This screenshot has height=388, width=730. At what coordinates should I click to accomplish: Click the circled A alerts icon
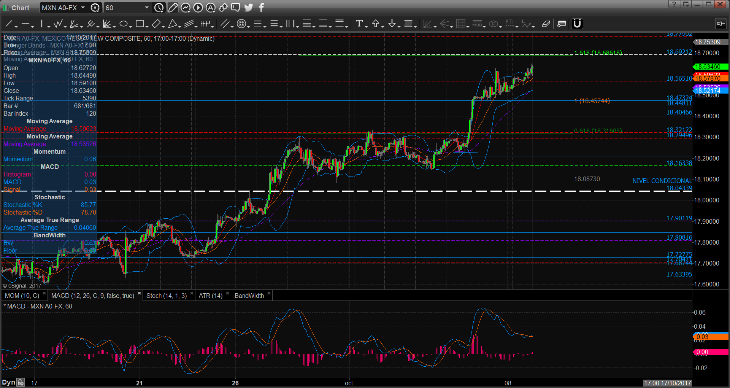click(211, 8)
